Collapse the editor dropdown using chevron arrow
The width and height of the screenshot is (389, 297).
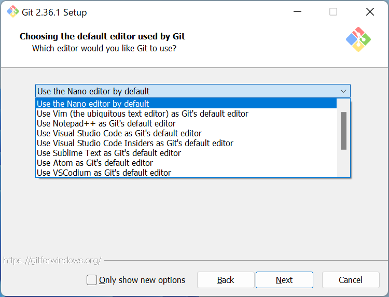343,91
